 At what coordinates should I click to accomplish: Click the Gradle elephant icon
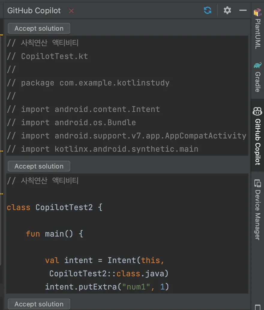coord(257,65)
